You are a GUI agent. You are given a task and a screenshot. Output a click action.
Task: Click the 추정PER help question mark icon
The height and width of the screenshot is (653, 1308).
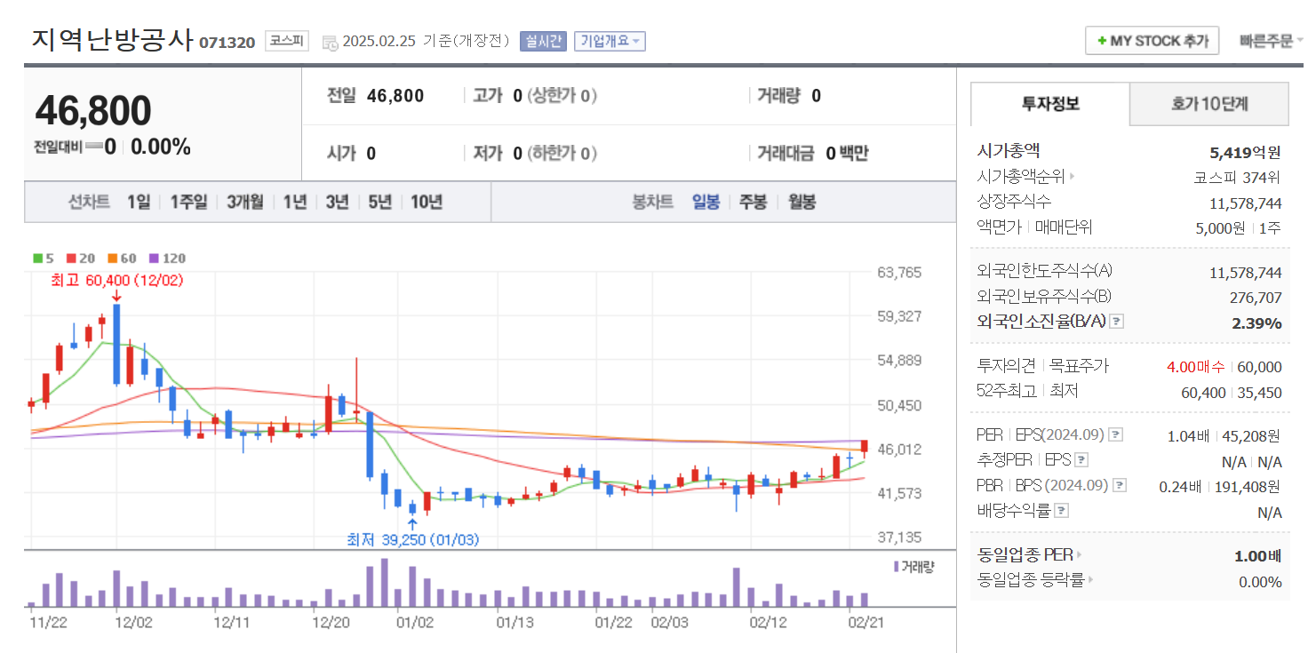point(1081,460)
